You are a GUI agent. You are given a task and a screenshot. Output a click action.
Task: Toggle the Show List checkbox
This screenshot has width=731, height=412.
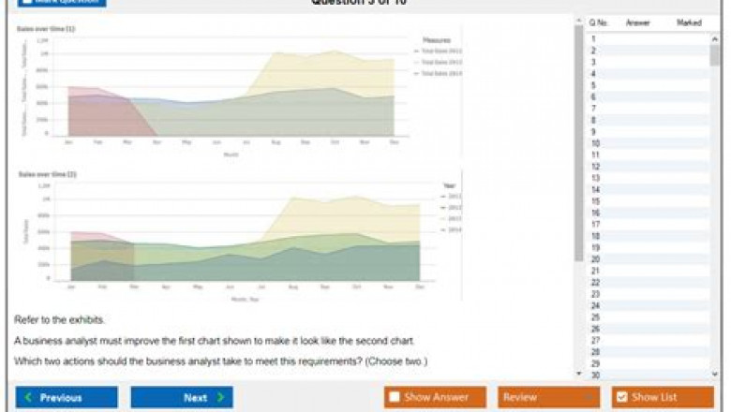tap(621, 398)
